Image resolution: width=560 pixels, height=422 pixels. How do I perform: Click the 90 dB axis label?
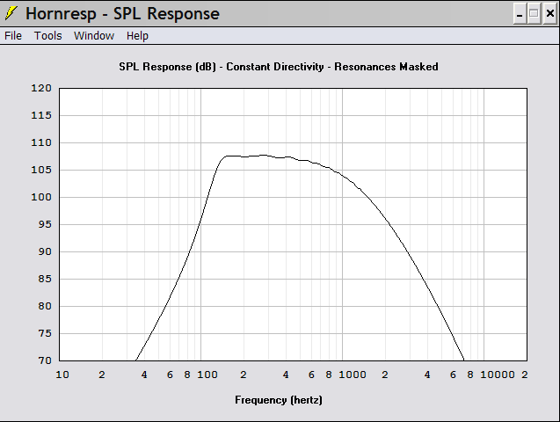click(x=45, y=251)
